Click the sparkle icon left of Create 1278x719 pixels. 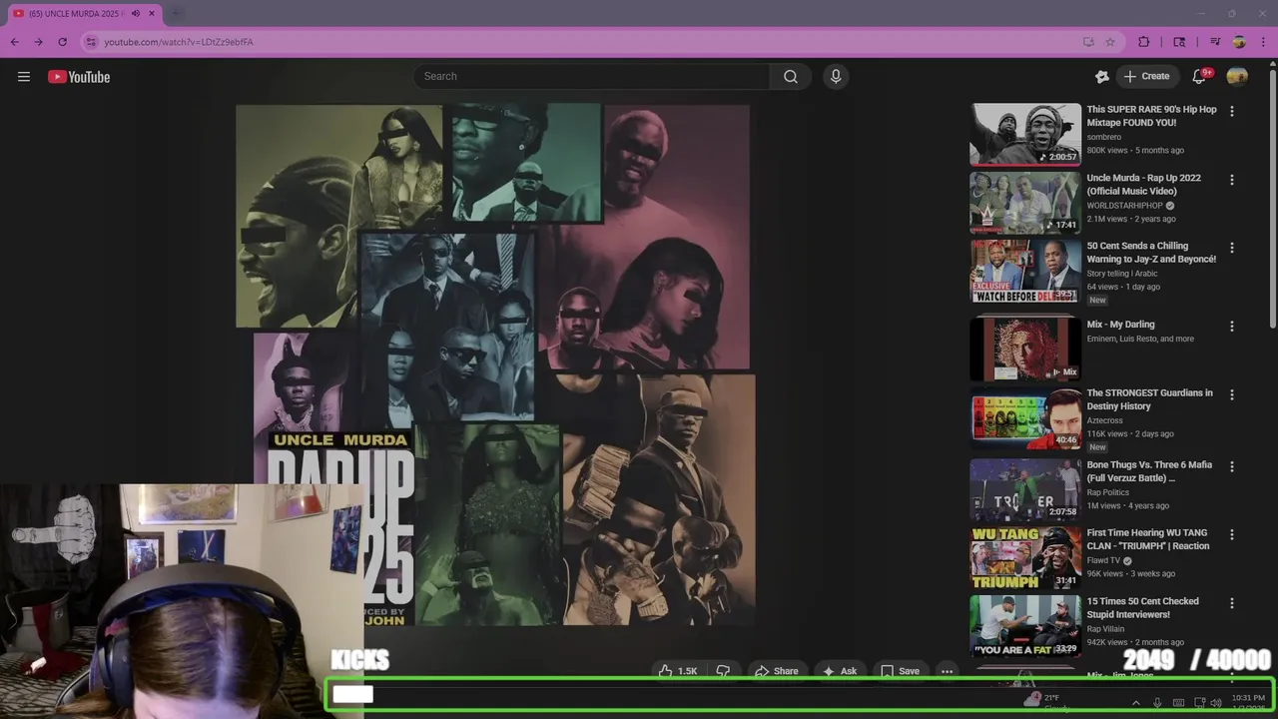click(1102, 77)
